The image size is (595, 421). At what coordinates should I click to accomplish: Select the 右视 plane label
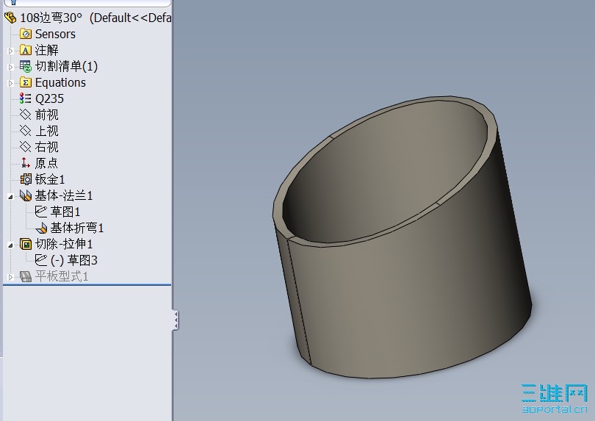coord(47,147)
